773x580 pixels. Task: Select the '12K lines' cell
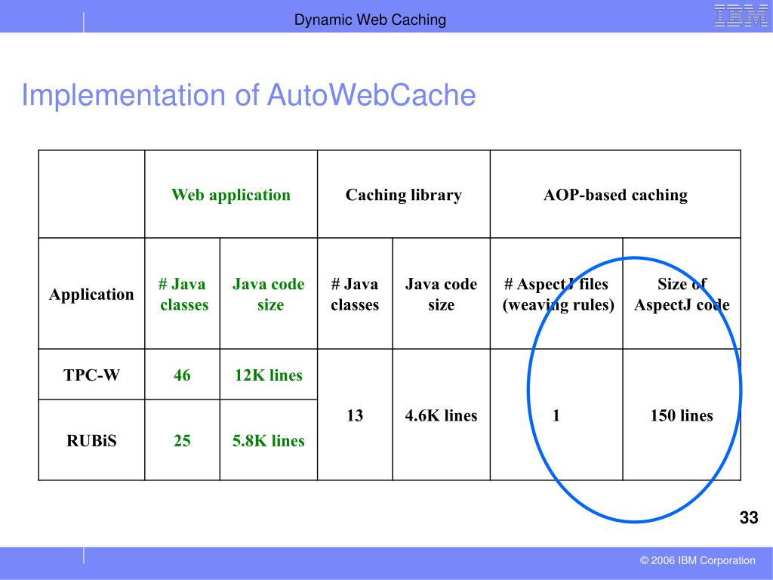click(x=269, y=375)
